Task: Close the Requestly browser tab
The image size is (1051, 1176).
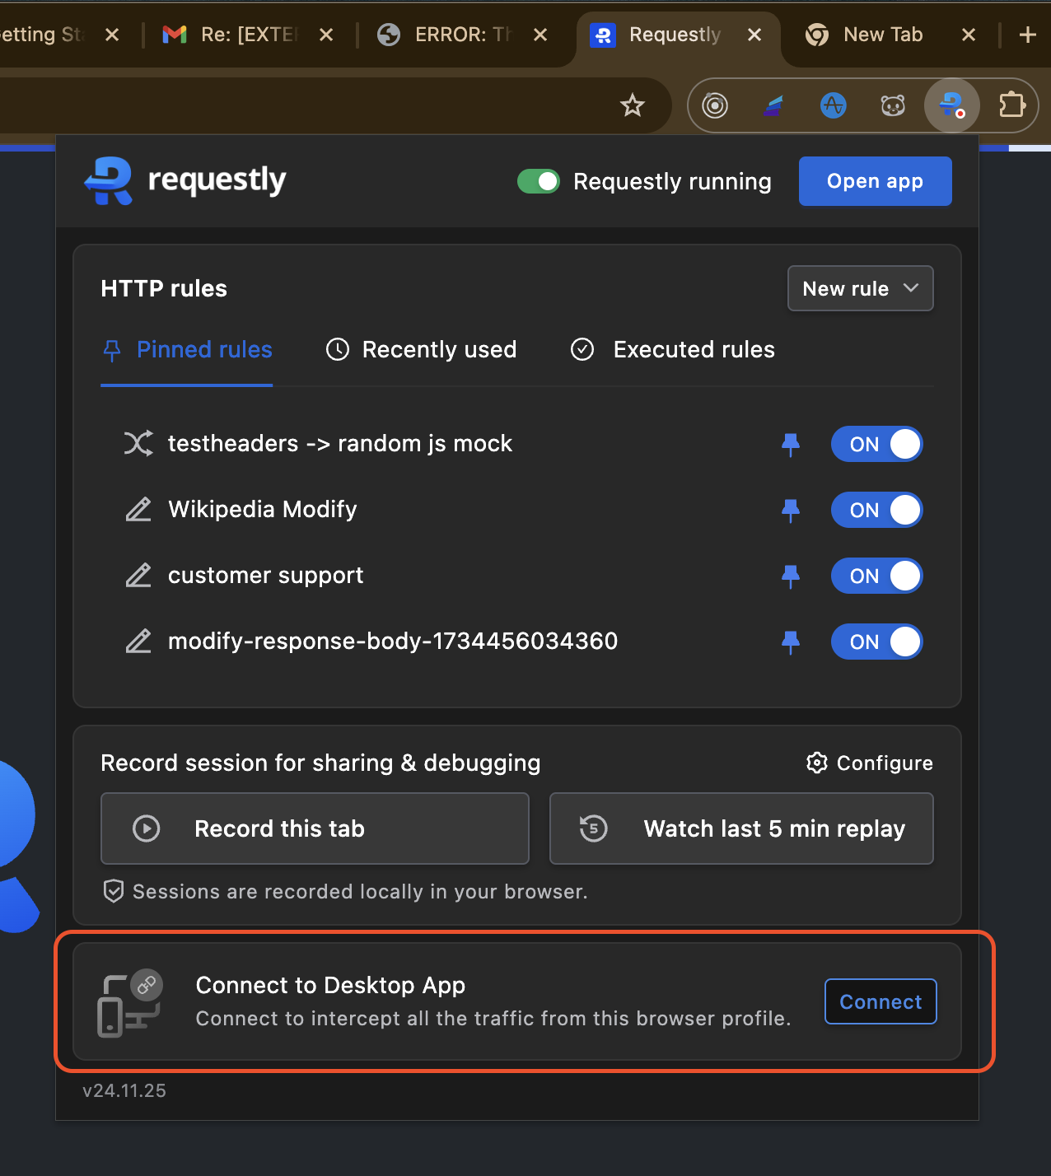Action: [754, 35]
